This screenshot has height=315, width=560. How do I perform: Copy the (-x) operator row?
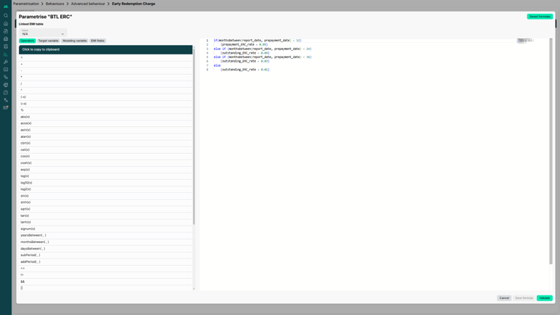pyautogui.click(x=106, y=97)
